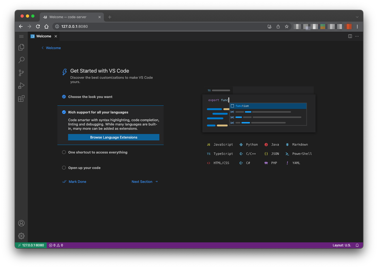Click the JavaScript language icon
This screenshot has height=268, width=378.
pyautogui.click(x=209, y=145)
